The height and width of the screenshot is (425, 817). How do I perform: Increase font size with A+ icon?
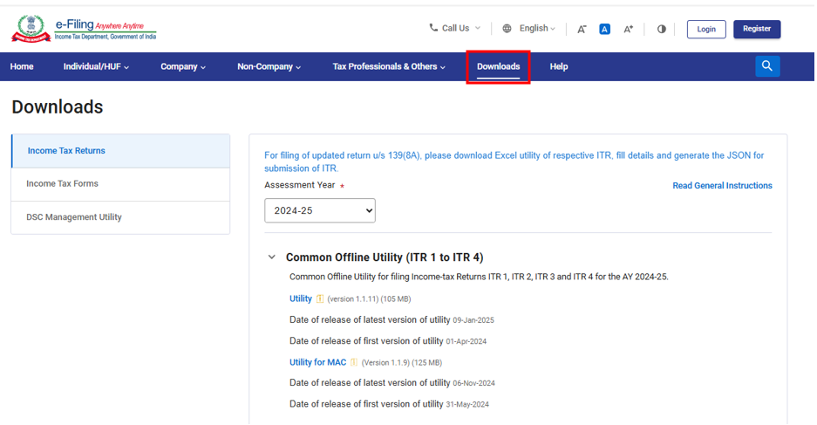(x=628, y=29)
